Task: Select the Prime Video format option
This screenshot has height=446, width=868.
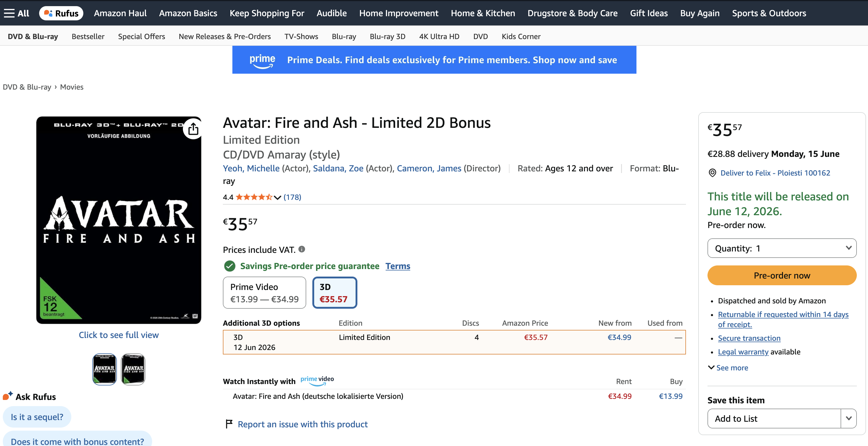Action: coord(264,292)
